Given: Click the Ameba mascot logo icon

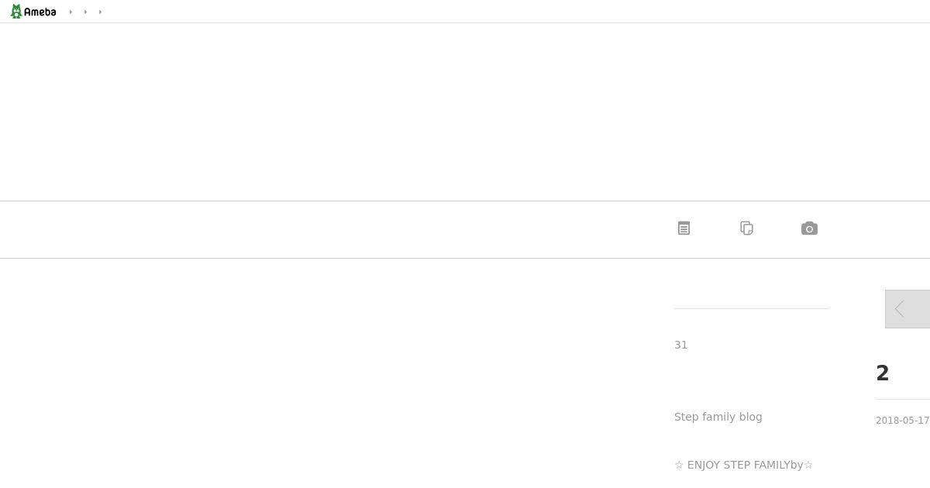Looking at the screenshot, I should [x=16, y=12].
